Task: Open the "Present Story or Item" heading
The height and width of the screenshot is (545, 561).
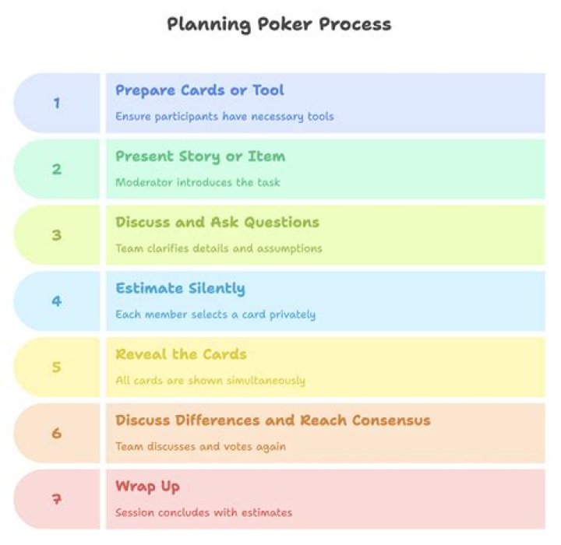Action: [200, 156]
